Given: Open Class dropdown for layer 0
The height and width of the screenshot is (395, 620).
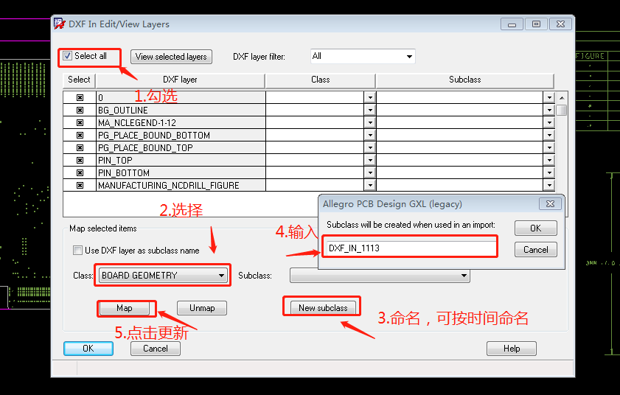Looking at the screenshot, I should 369,98.
